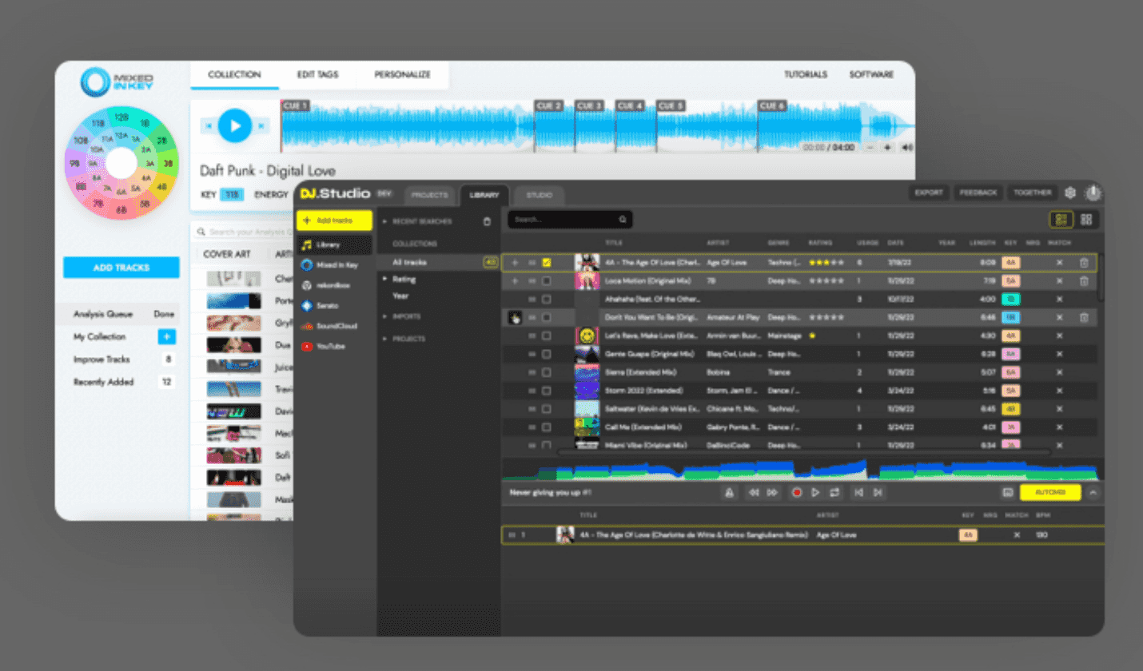Open the Edit Tags tab in Mixed In Key
The width and height of the screenshot is (1143, 671).
tap(317, 74)
